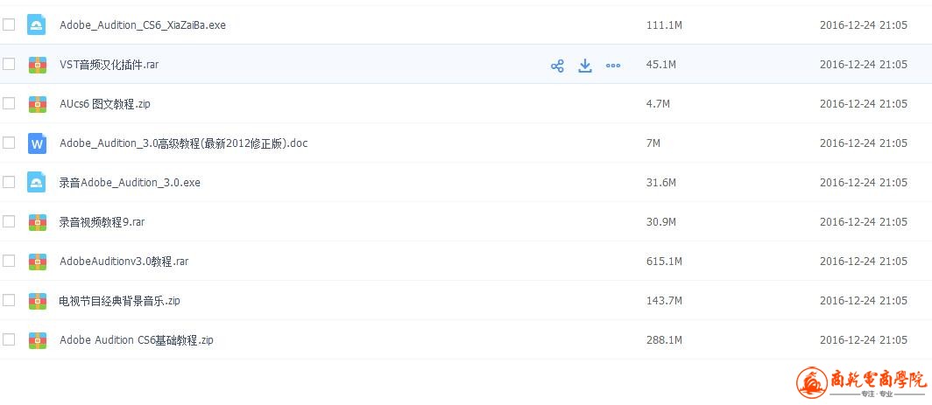
Task: Open file AdobeAuditionv3.0教程.rar
Action: (x=124, y=262)
